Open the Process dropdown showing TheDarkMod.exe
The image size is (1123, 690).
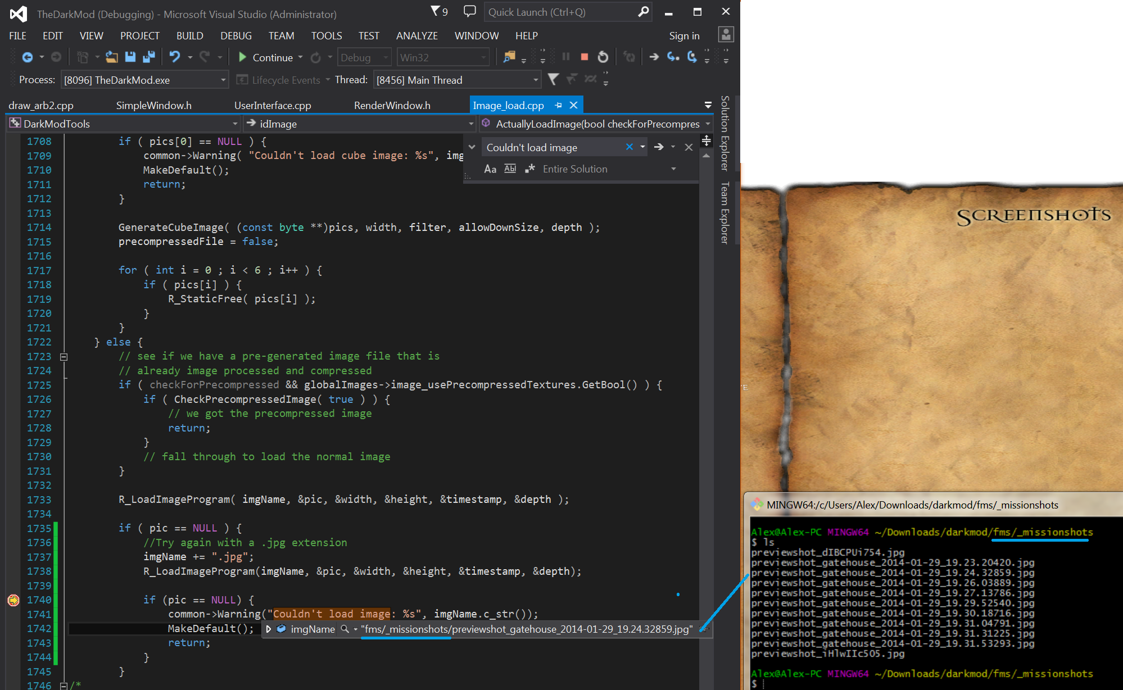pyautogui.click(x=223, y=80)
